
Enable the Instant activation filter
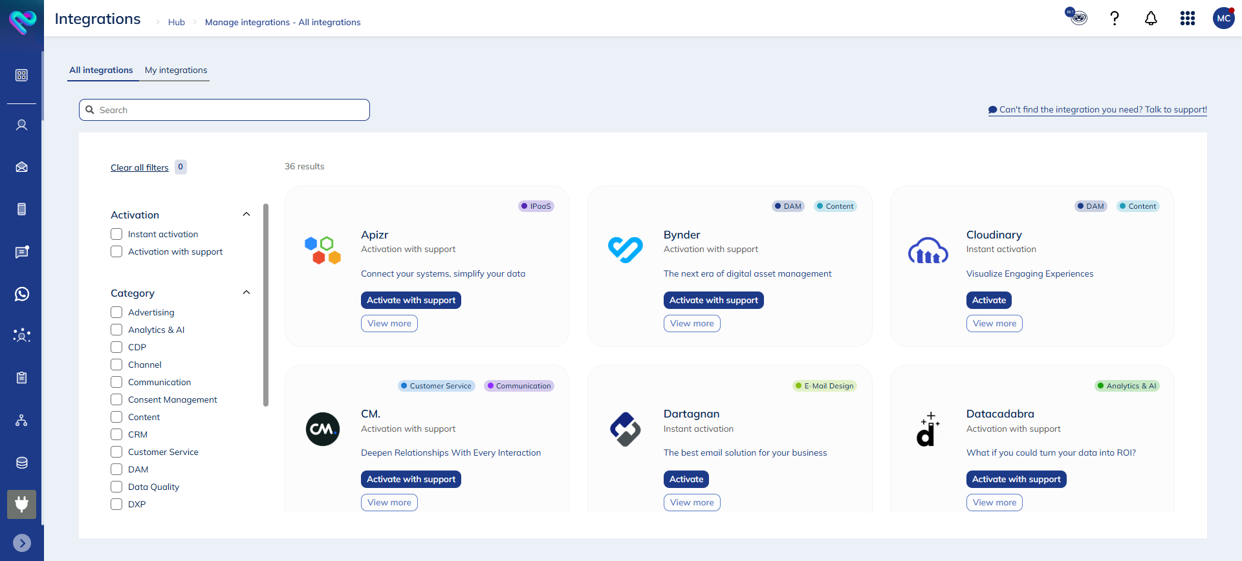(116, 234)
